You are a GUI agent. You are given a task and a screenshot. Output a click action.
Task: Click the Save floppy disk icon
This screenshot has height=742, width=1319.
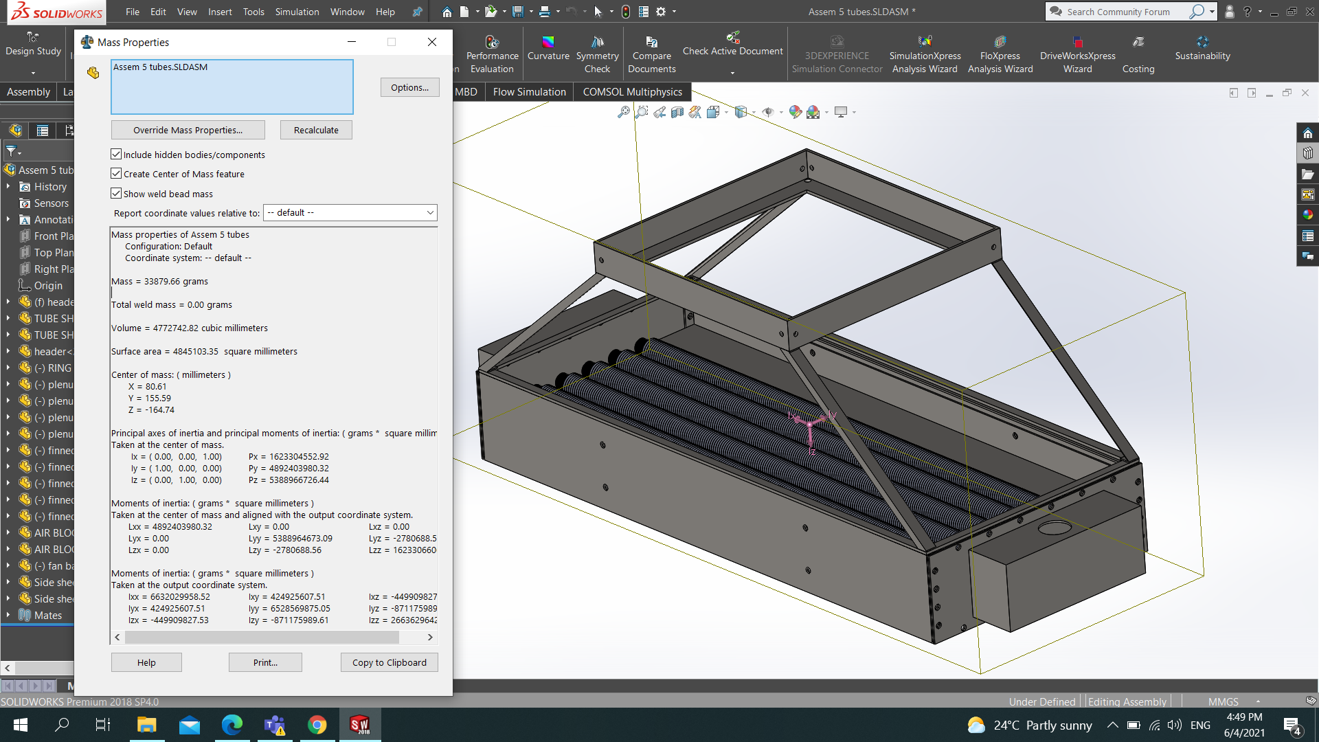point(518,12)
